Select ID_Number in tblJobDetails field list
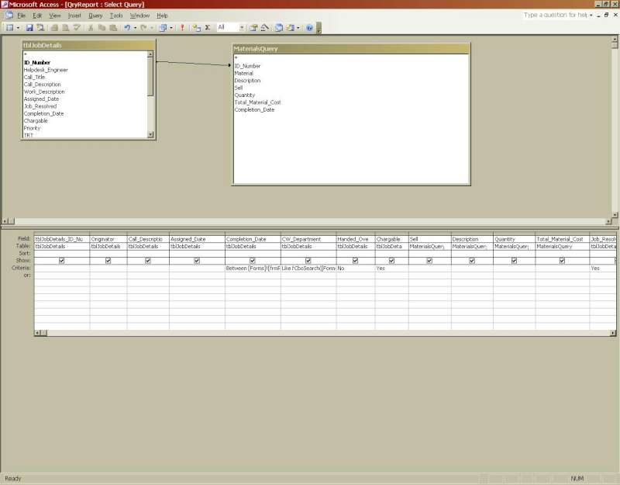Screen dimensions: 620x485 point(37,63)
